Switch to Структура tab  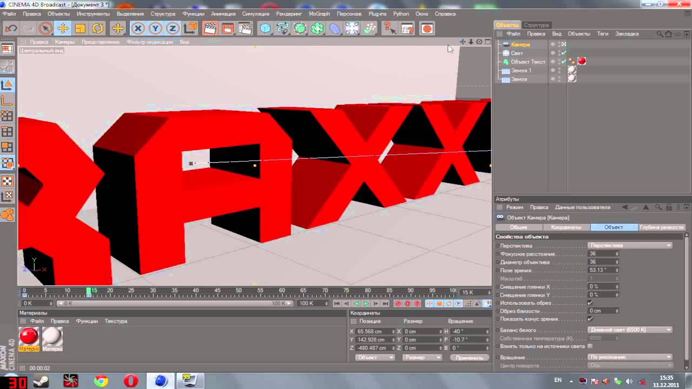pos(536,25)
